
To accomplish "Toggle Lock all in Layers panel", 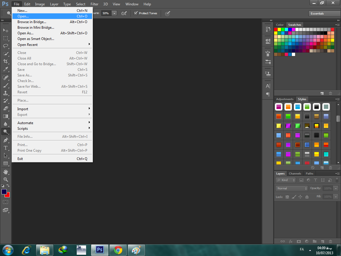I will (307, 197).
